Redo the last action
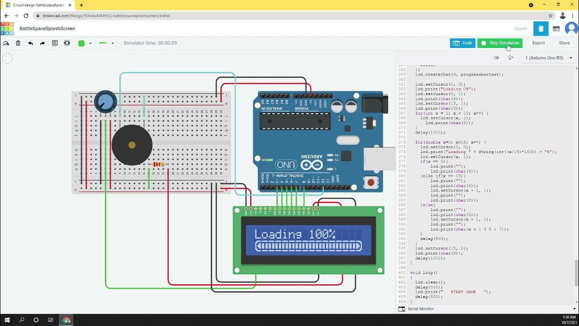579x326 pixels. pos(43,43)
